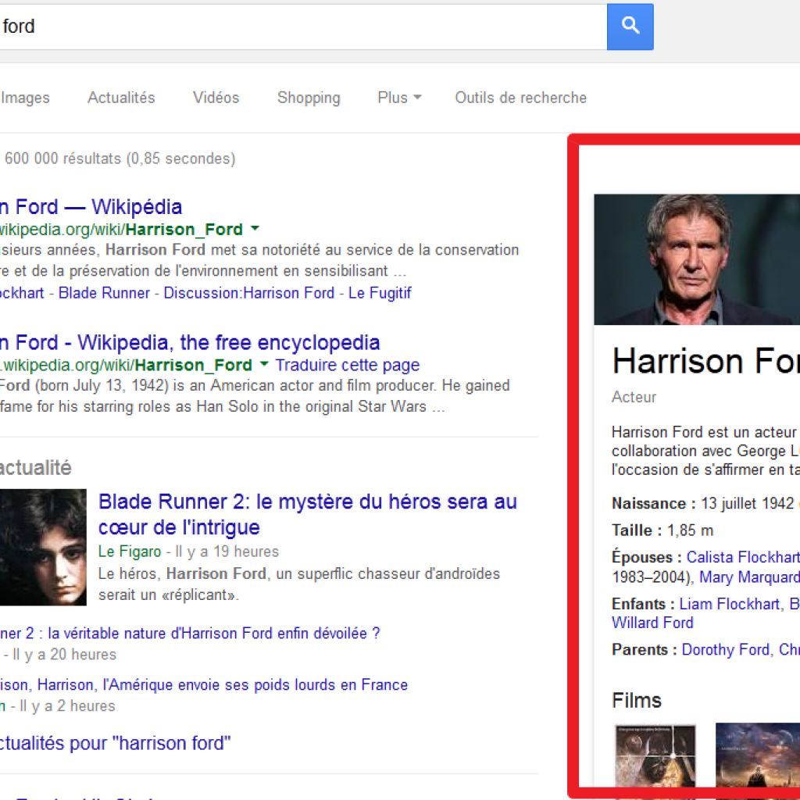Open actualités pour "harrison ford" link
The image size is (800, 800).
coord(115,743)
